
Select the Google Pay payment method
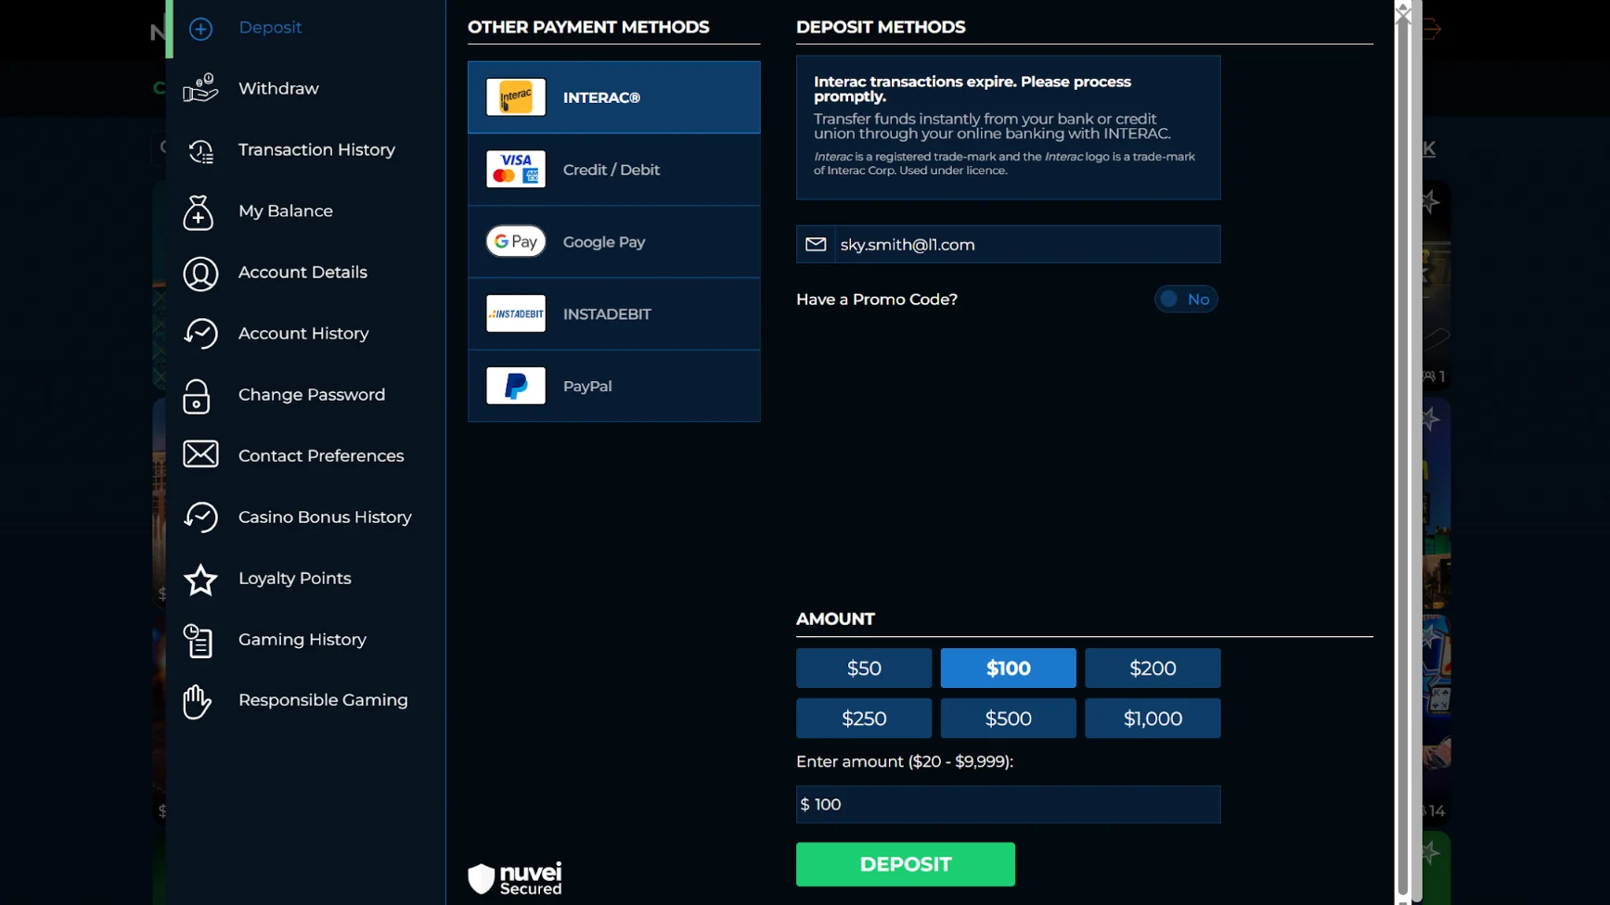(x=613, y=241)
